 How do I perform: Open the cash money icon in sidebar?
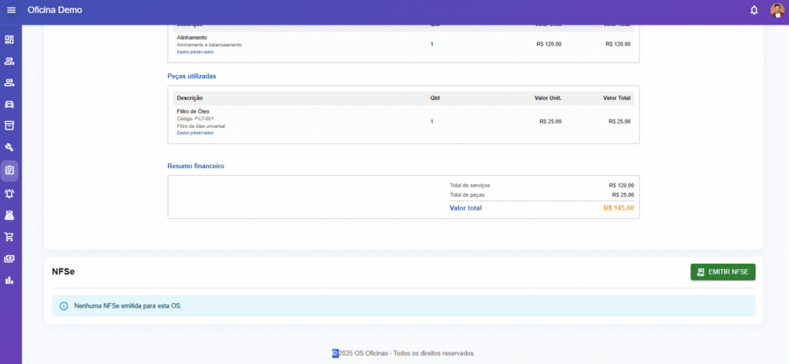[10, 258]
